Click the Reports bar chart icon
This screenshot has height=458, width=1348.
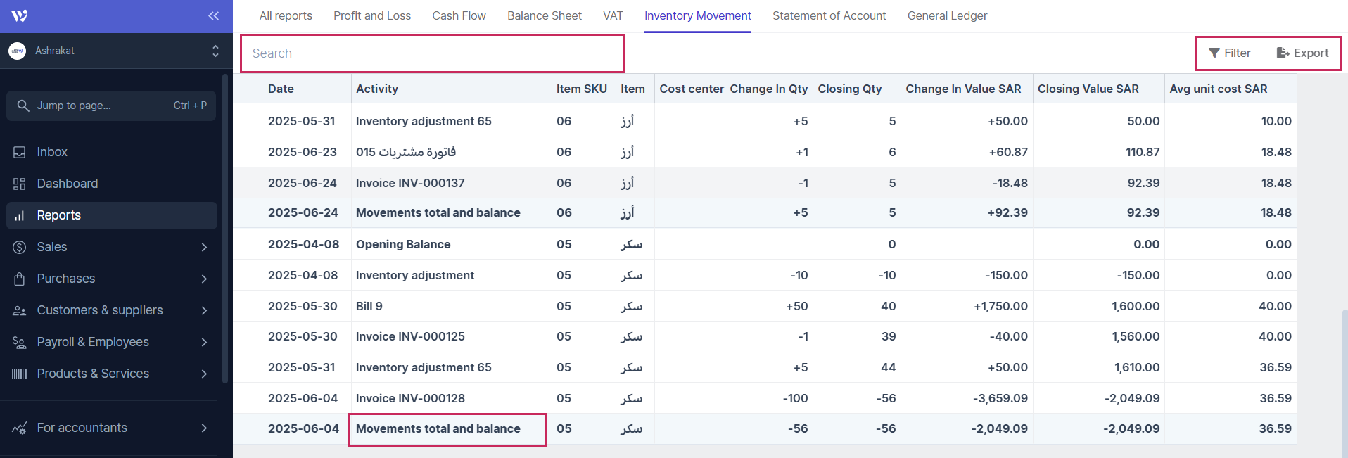click(20, 215)
